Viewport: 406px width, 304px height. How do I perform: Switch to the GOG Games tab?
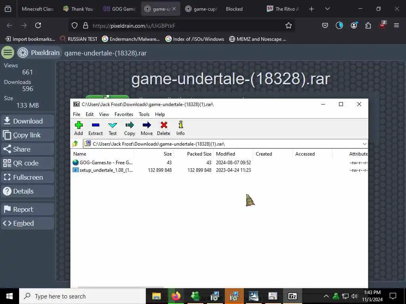click(x=119, y=9)
